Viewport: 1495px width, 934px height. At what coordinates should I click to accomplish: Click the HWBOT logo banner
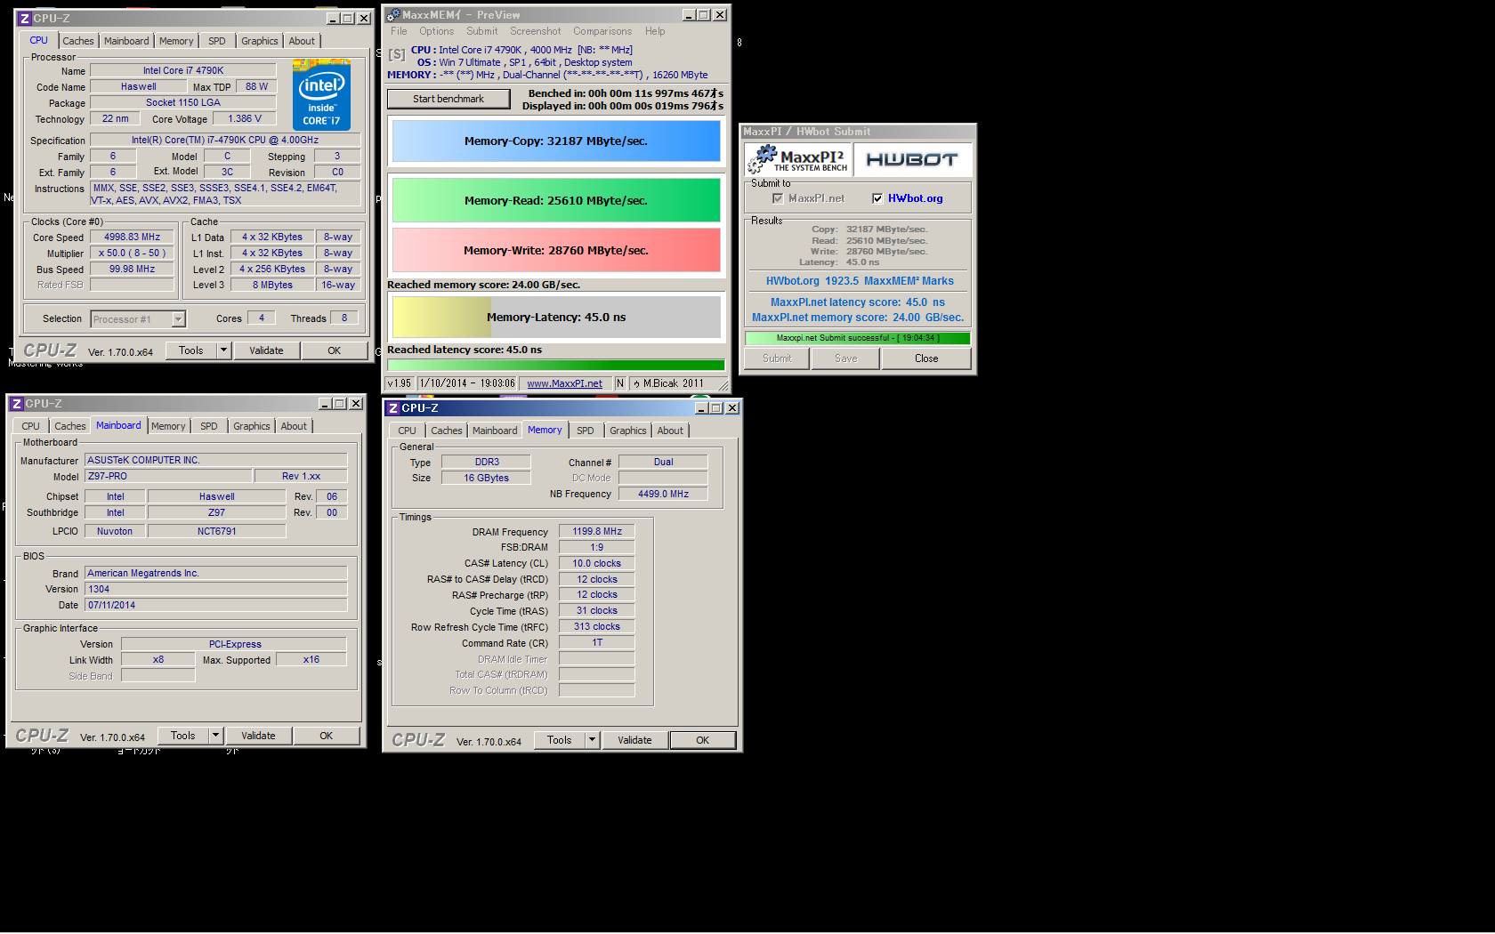pyautogui.click(x=912, y=159)
